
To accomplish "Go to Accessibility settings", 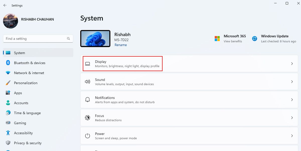I will 24,133.
